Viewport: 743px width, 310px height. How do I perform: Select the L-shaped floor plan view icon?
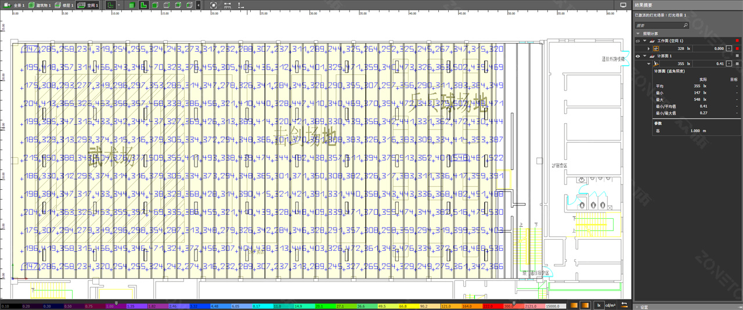tap(143, 5)
